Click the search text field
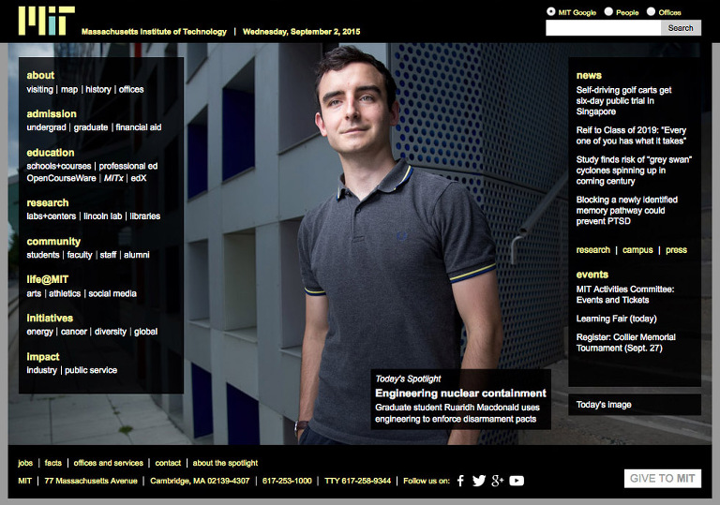The image size is (720, 505). (604, 28)
